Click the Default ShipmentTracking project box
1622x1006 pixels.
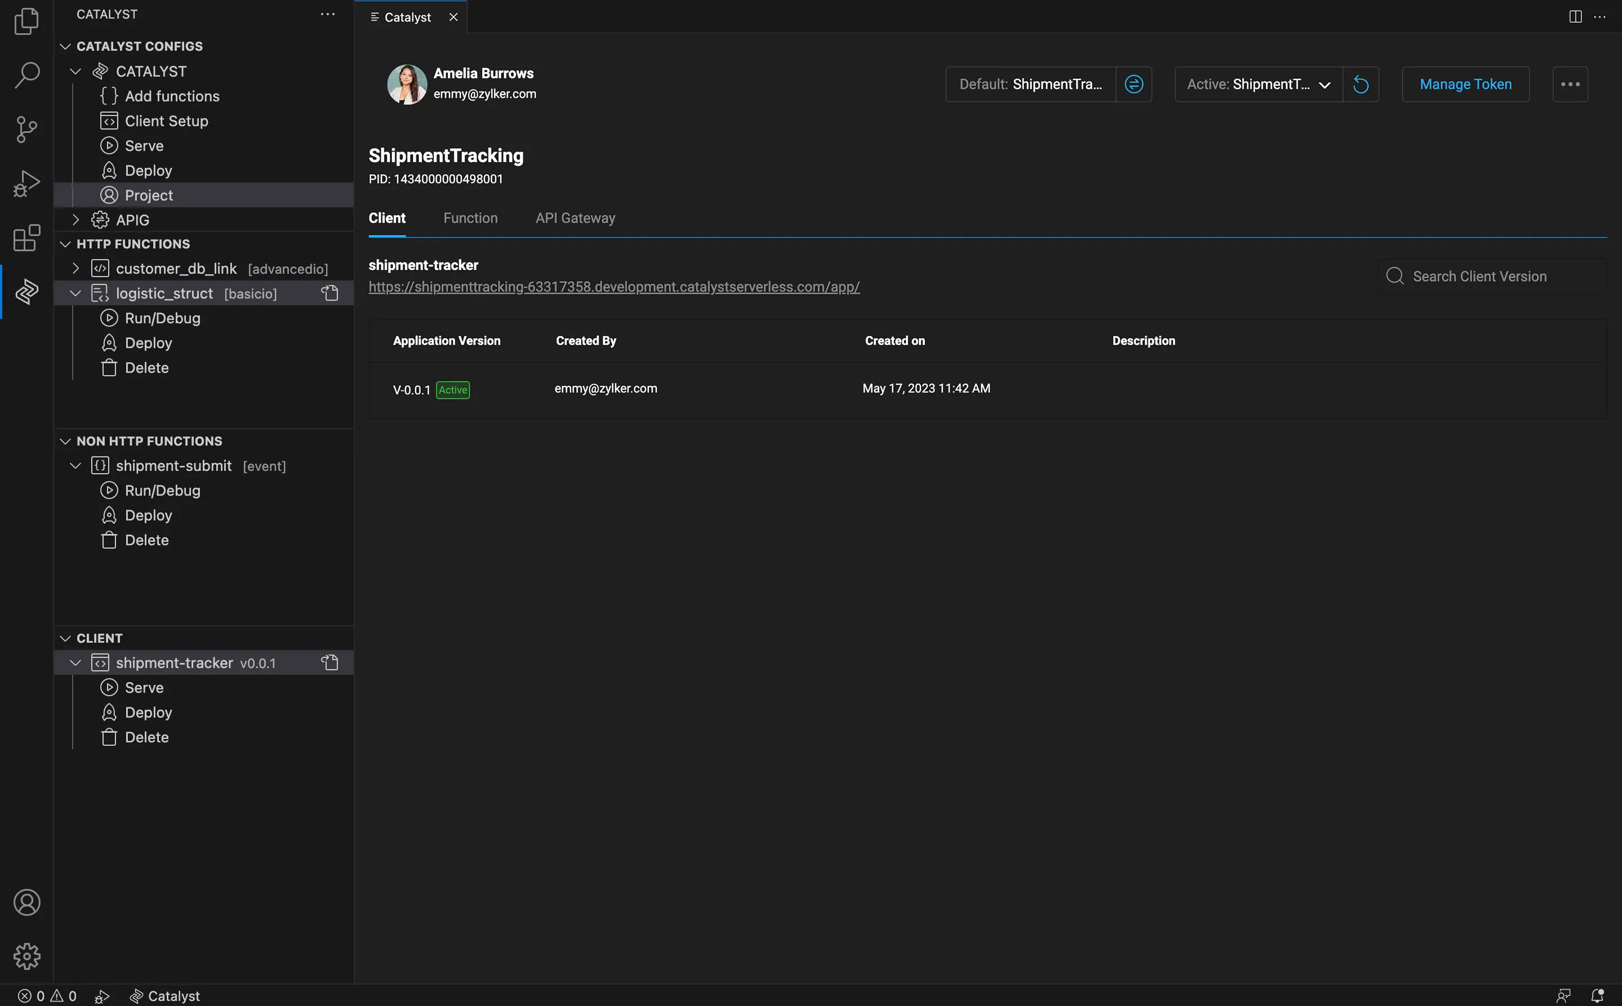1031,84
